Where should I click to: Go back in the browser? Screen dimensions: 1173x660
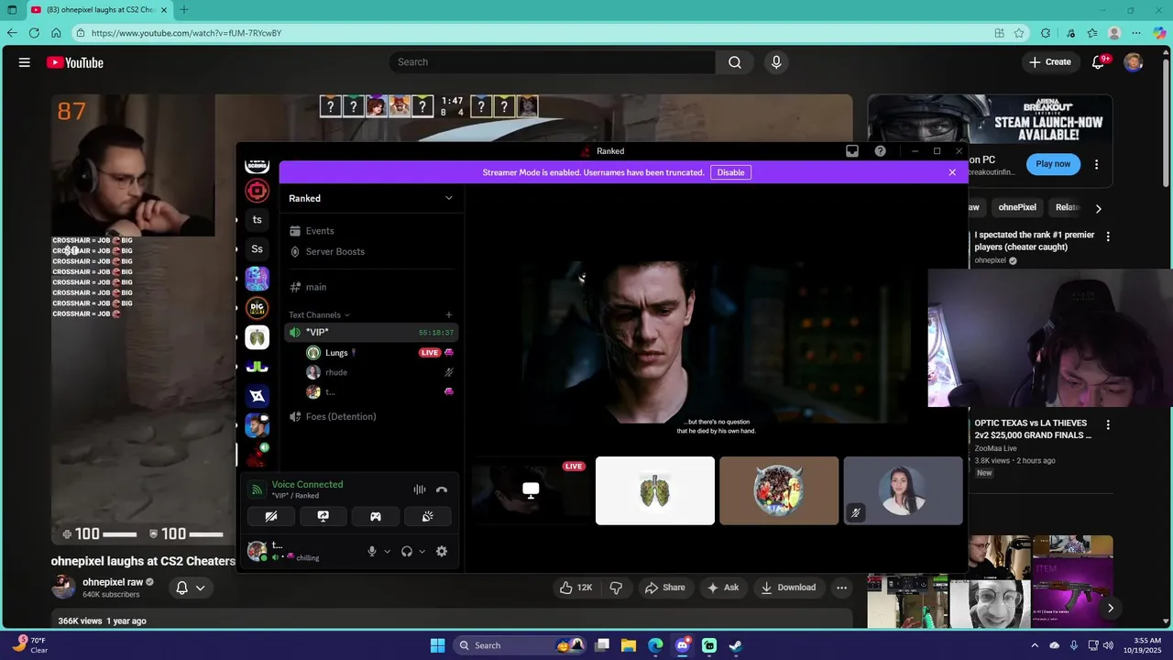point(12,33)
